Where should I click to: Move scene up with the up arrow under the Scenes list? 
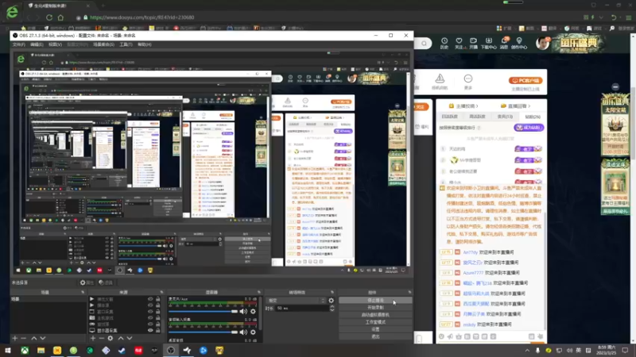(34, 338)
